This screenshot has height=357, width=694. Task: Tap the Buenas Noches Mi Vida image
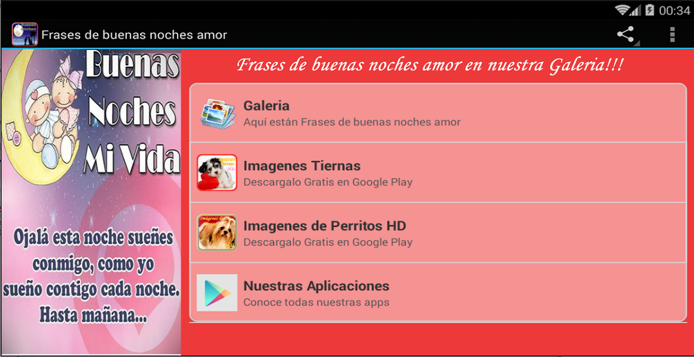pos(91,202)
